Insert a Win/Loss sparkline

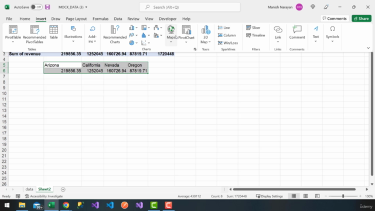[228, 43]
